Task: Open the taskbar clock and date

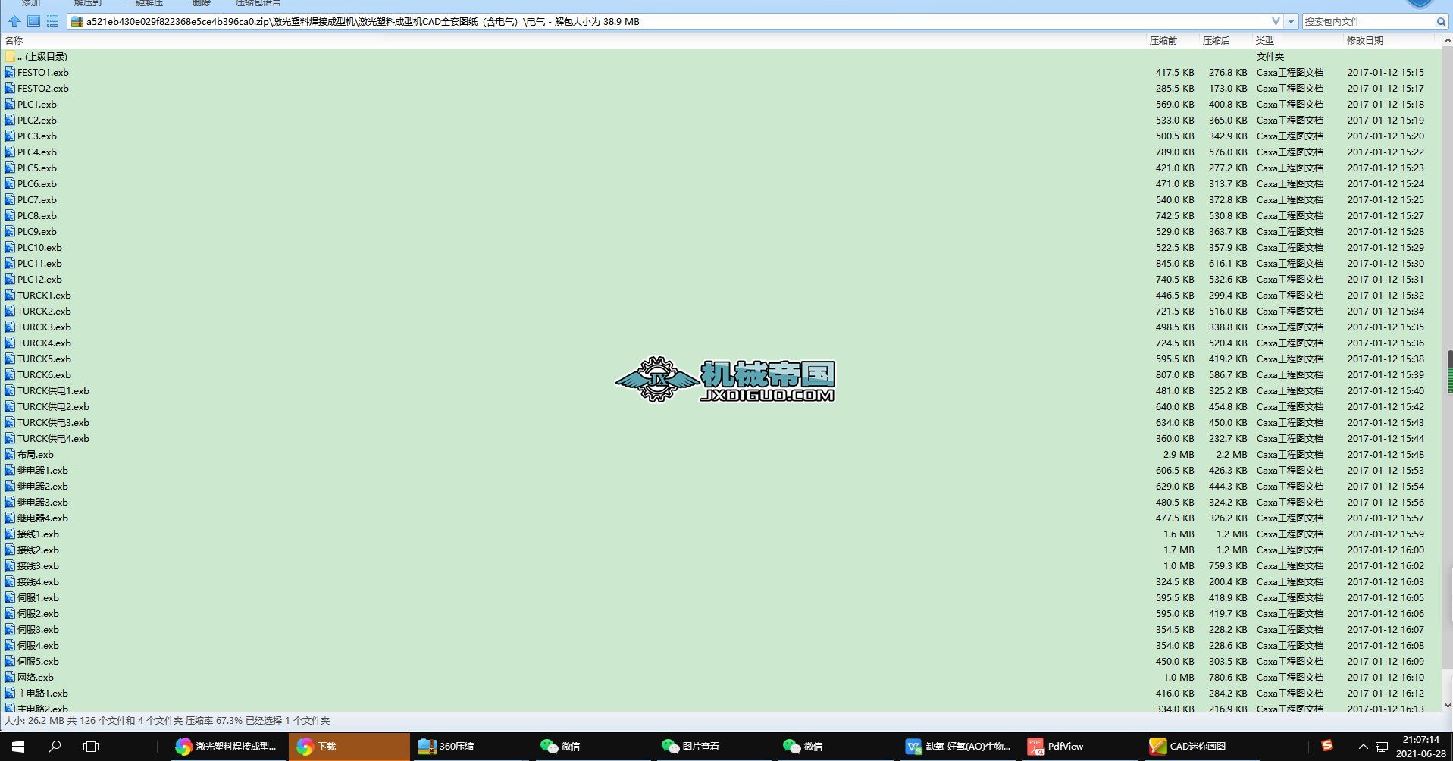Action: pos(1420,747)
